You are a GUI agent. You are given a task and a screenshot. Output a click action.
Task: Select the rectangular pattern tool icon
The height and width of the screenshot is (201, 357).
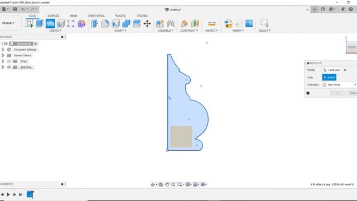[71, 23]
